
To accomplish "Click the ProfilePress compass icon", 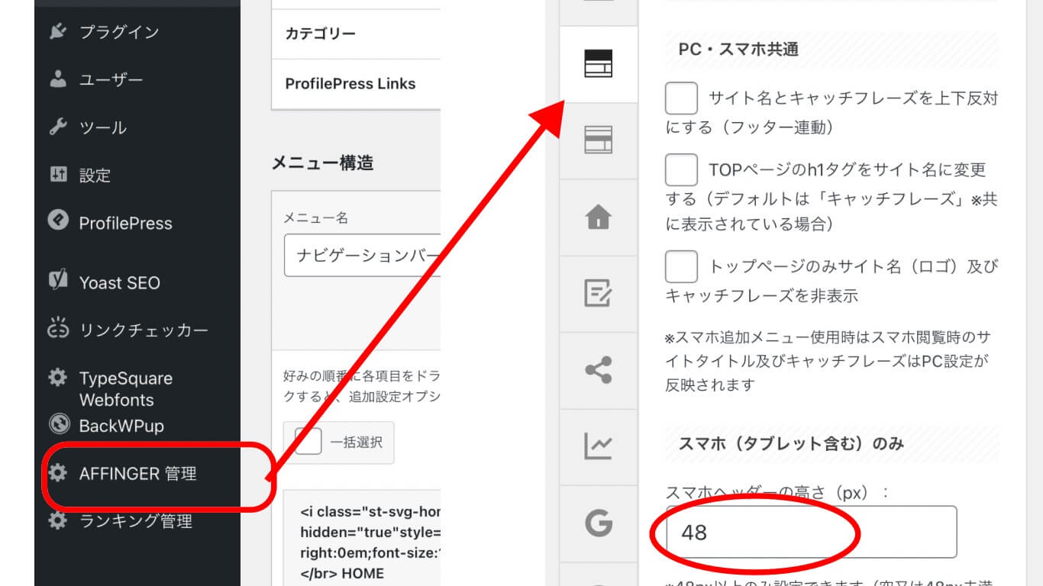I will (x=58, y=221).
